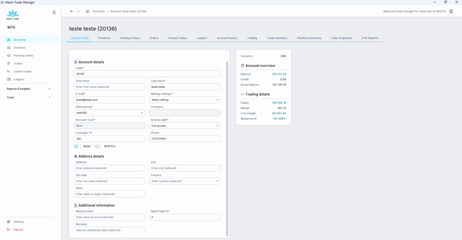Click the Leverage % field
Viewport: 462px width, 240px height.
tap(109, 139)
